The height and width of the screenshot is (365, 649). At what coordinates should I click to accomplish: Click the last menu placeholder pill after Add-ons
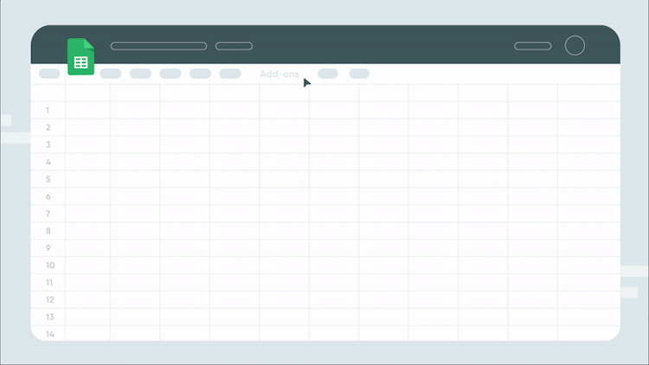[x=359, y=74]
